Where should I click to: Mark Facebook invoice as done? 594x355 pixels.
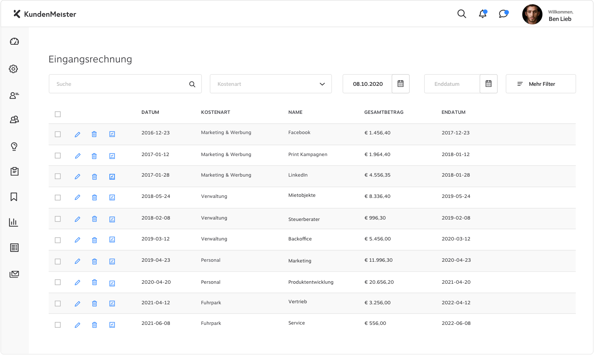tap(112, 134)
